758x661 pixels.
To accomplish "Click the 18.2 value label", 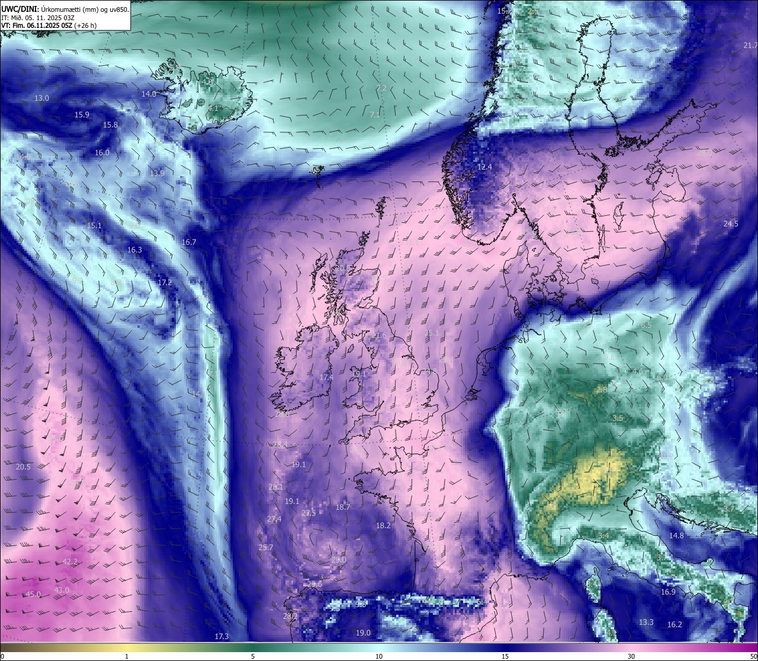I will pyautogui.click(x=383, y=525).
